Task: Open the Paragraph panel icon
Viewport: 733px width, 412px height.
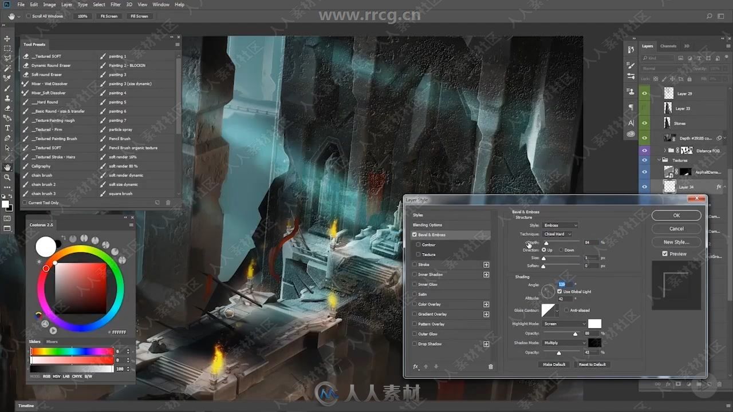Action: point(631,108)
